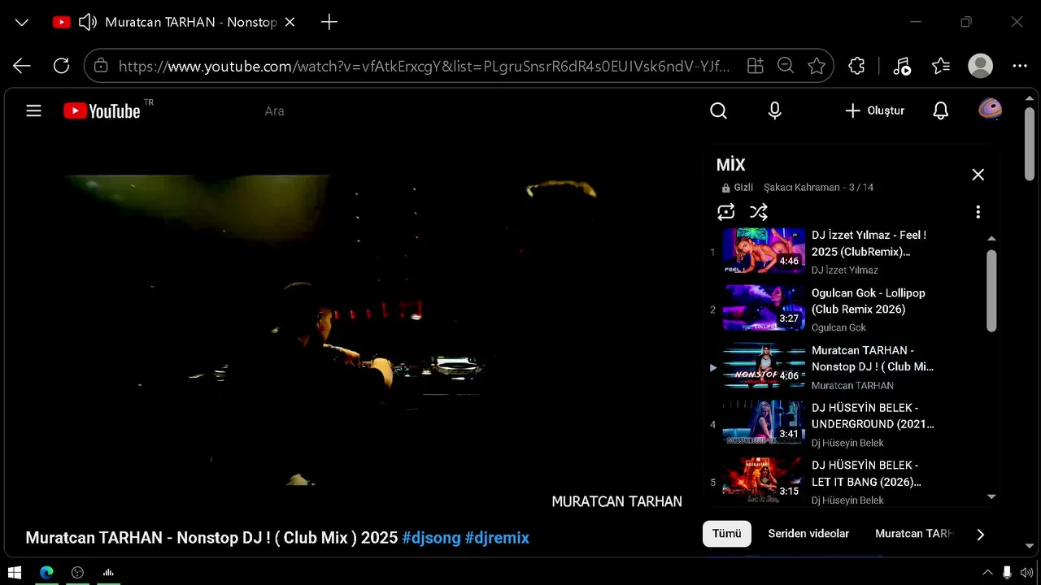Open the LET IT BANG thumbnail showing 3:15

point(764,481)
